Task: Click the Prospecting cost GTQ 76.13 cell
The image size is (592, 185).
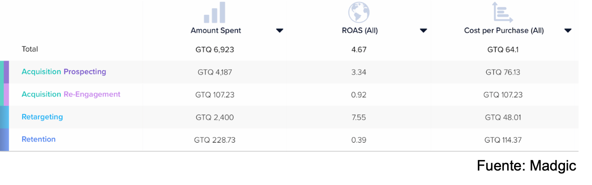Action: pos(503,72)
